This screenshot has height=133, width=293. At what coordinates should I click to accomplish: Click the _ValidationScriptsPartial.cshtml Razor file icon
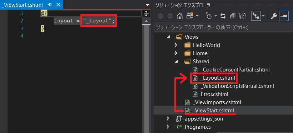point(195,86)
